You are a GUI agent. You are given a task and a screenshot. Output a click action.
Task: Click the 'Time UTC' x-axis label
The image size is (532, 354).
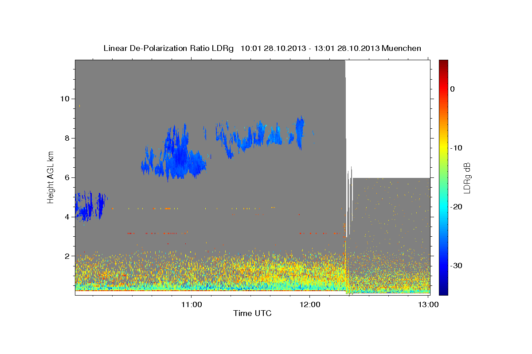252,313
